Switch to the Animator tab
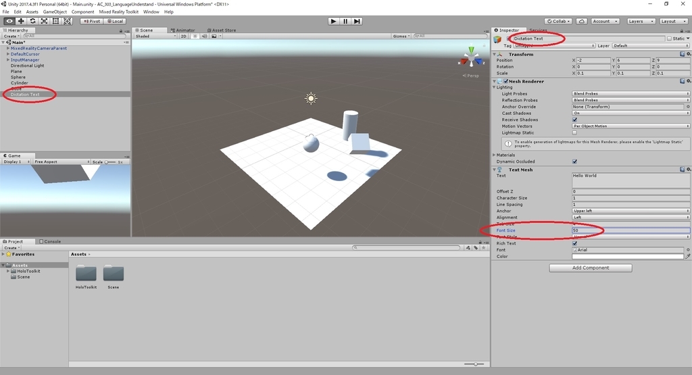692x375 pixels. tap(183, 30)
